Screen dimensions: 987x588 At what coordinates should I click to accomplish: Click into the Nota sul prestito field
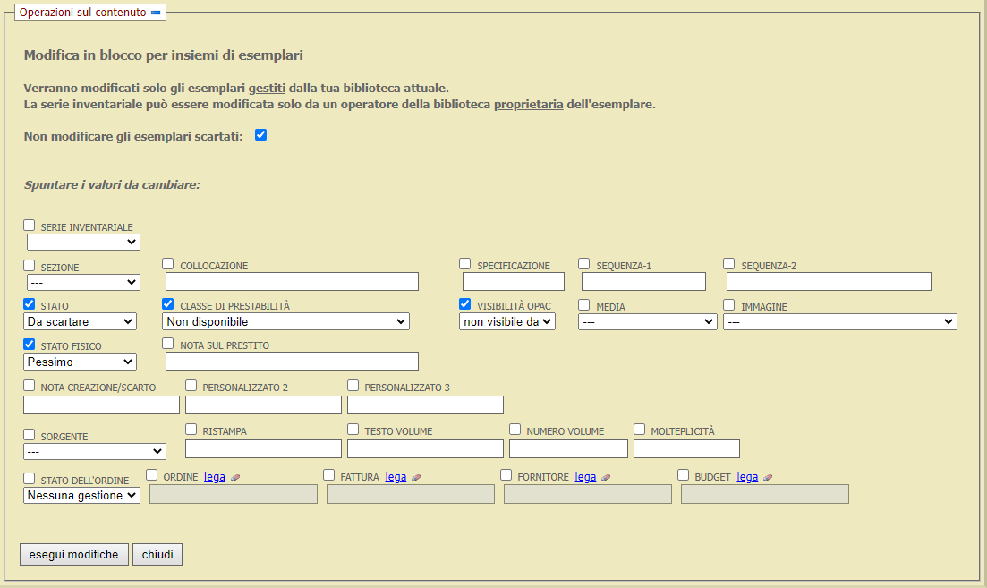click(292, 361)
